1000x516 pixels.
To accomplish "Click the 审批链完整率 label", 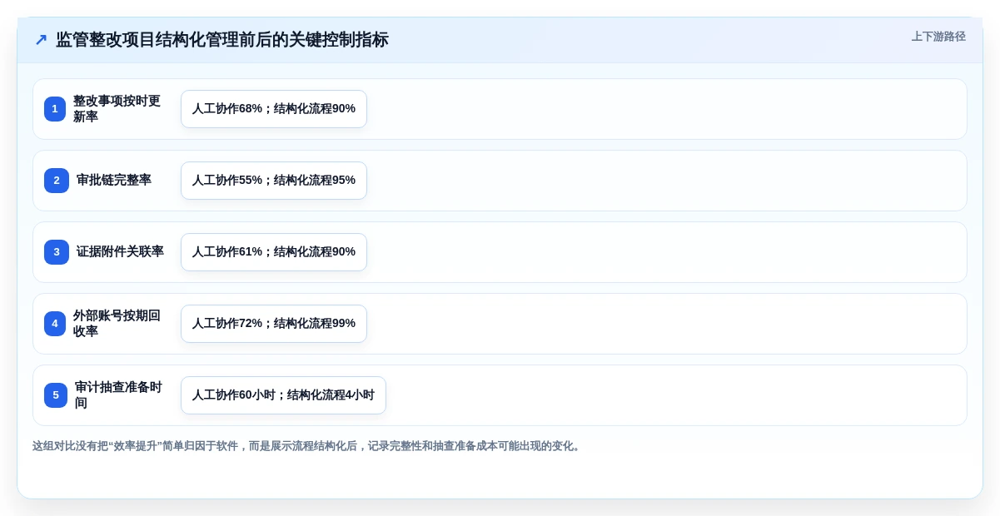I will [114, 180].
